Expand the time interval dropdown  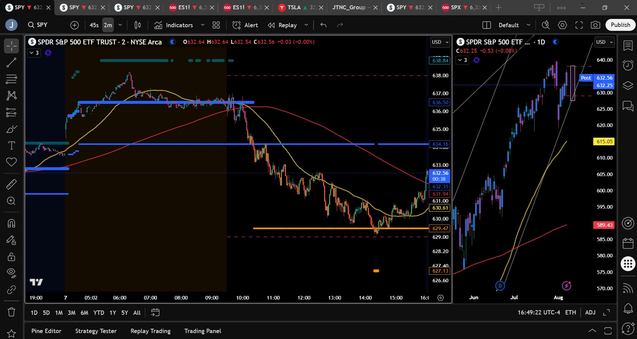[120, 25]
